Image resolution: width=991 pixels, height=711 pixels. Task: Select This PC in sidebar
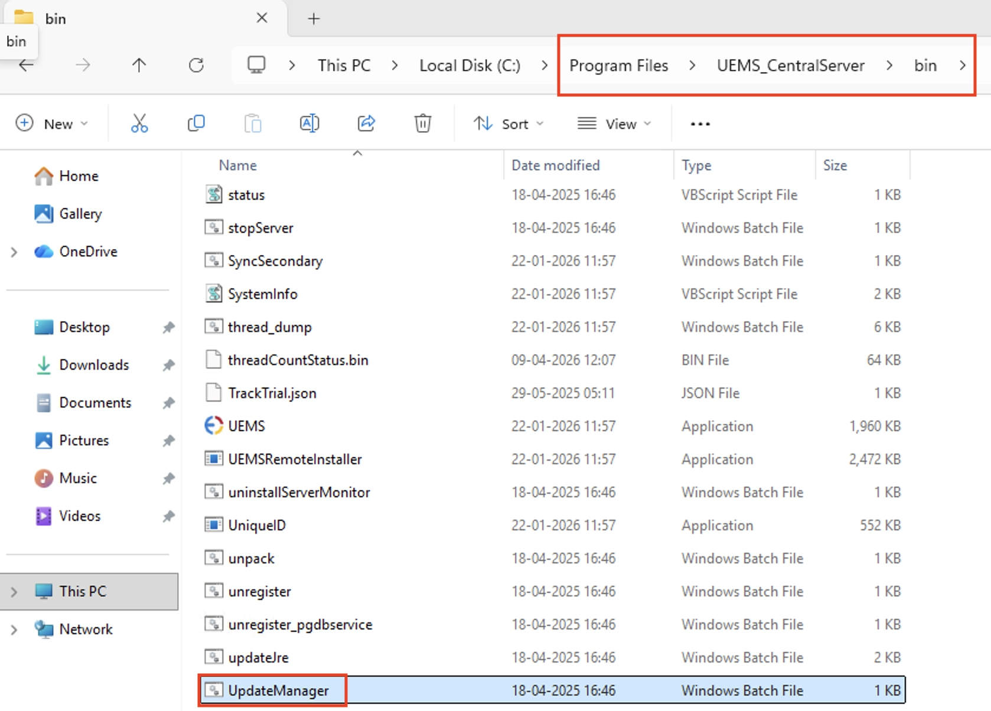pyautogui.click(x=89, y=592)
